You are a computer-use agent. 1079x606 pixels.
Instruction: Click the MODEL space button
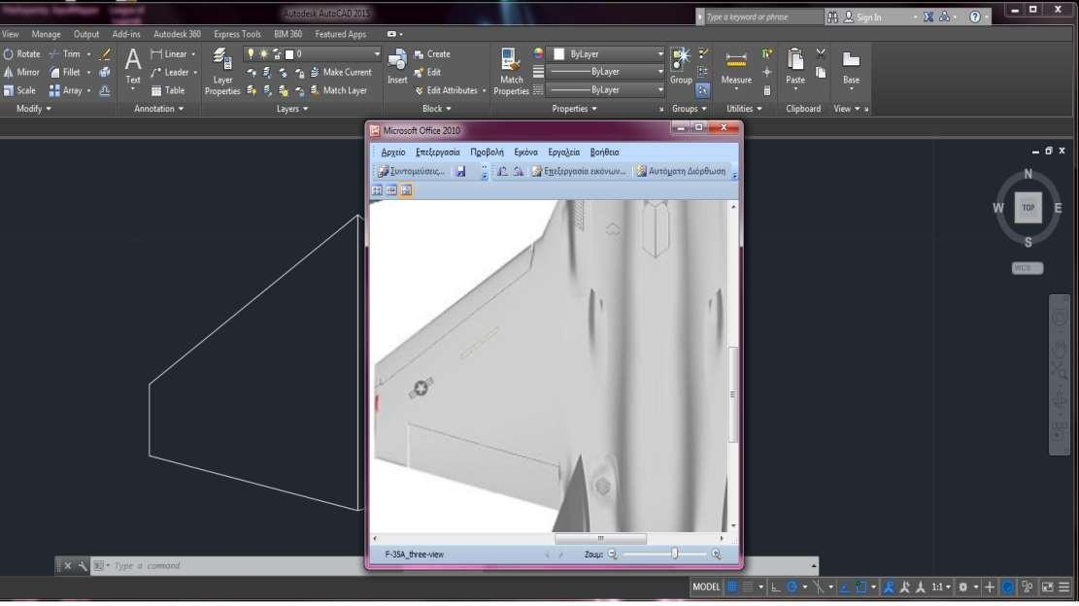(x=706, y=588)
